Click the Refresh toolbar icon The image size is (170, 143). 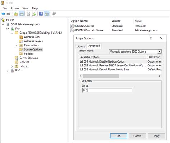[29, 14]
